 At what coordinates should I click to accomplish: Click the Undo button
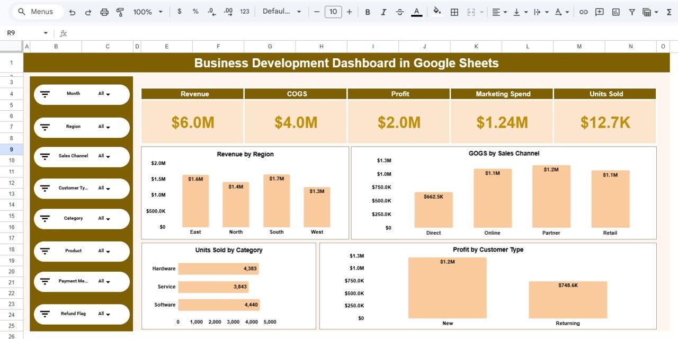[x=73, y=11]
